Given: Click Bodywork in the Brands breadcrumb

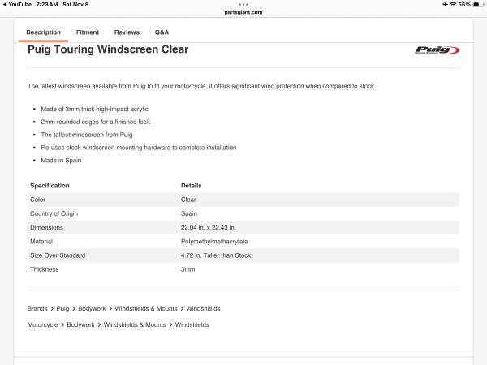Looking at the screenshot, I should (x=91, y=308).
